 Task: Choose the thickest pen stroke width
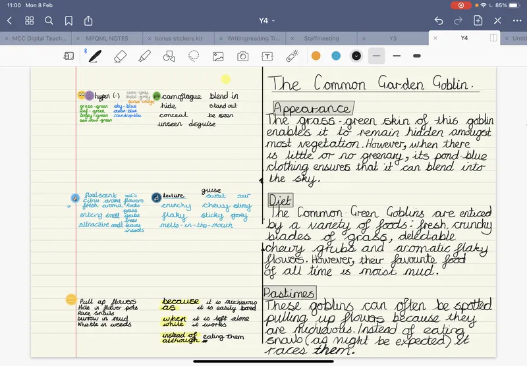(416, 56)
